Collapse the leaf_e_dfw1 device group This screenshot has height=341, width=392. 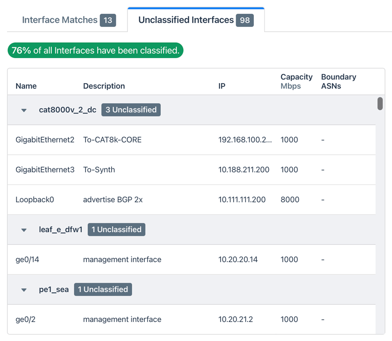[x=24, y=229]
